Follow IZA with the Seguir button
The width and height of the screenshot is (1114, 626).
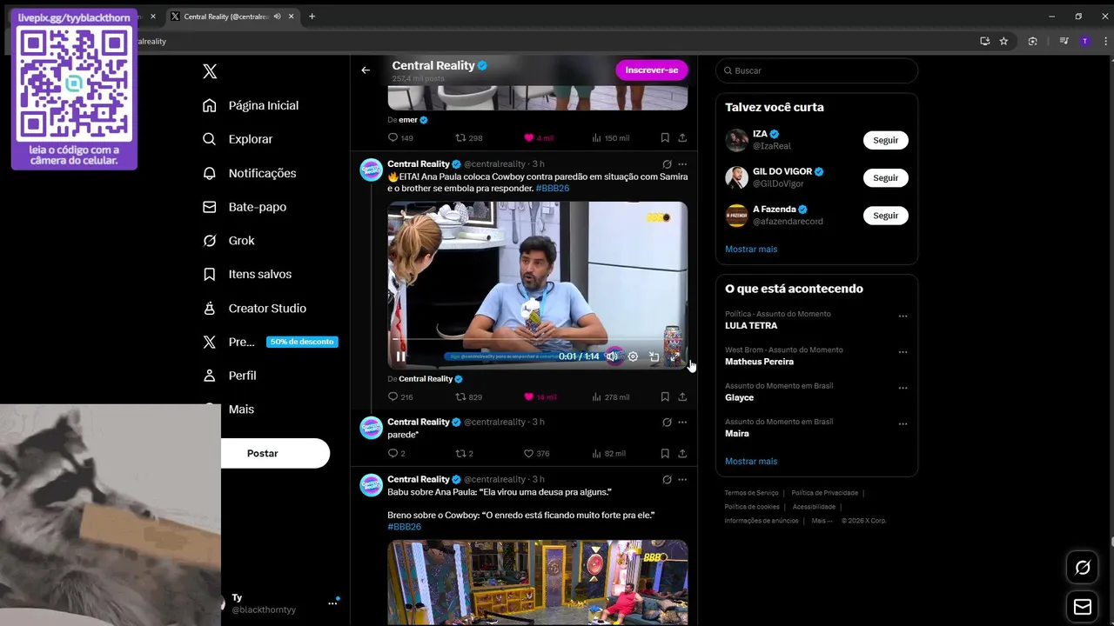(x=885, y=140)
